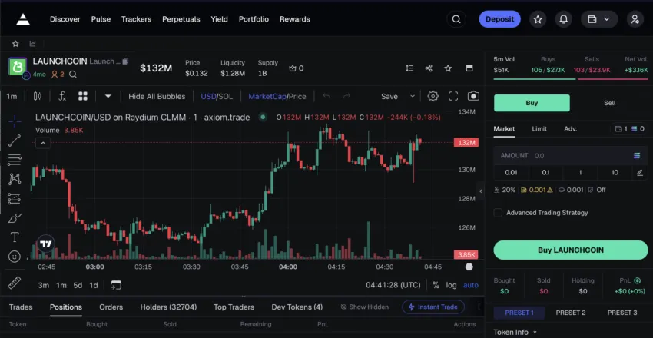The image size is (653, 338).
Task: Open the Save layout dropdown arrow
Action: tap(413, 96)
